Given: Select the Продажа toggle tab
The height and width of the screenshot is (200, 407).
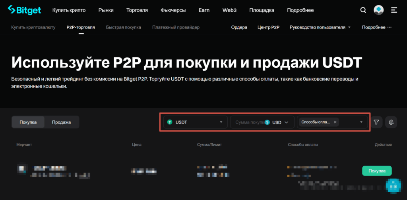Looking at the screenshot, I should [62, 122].
